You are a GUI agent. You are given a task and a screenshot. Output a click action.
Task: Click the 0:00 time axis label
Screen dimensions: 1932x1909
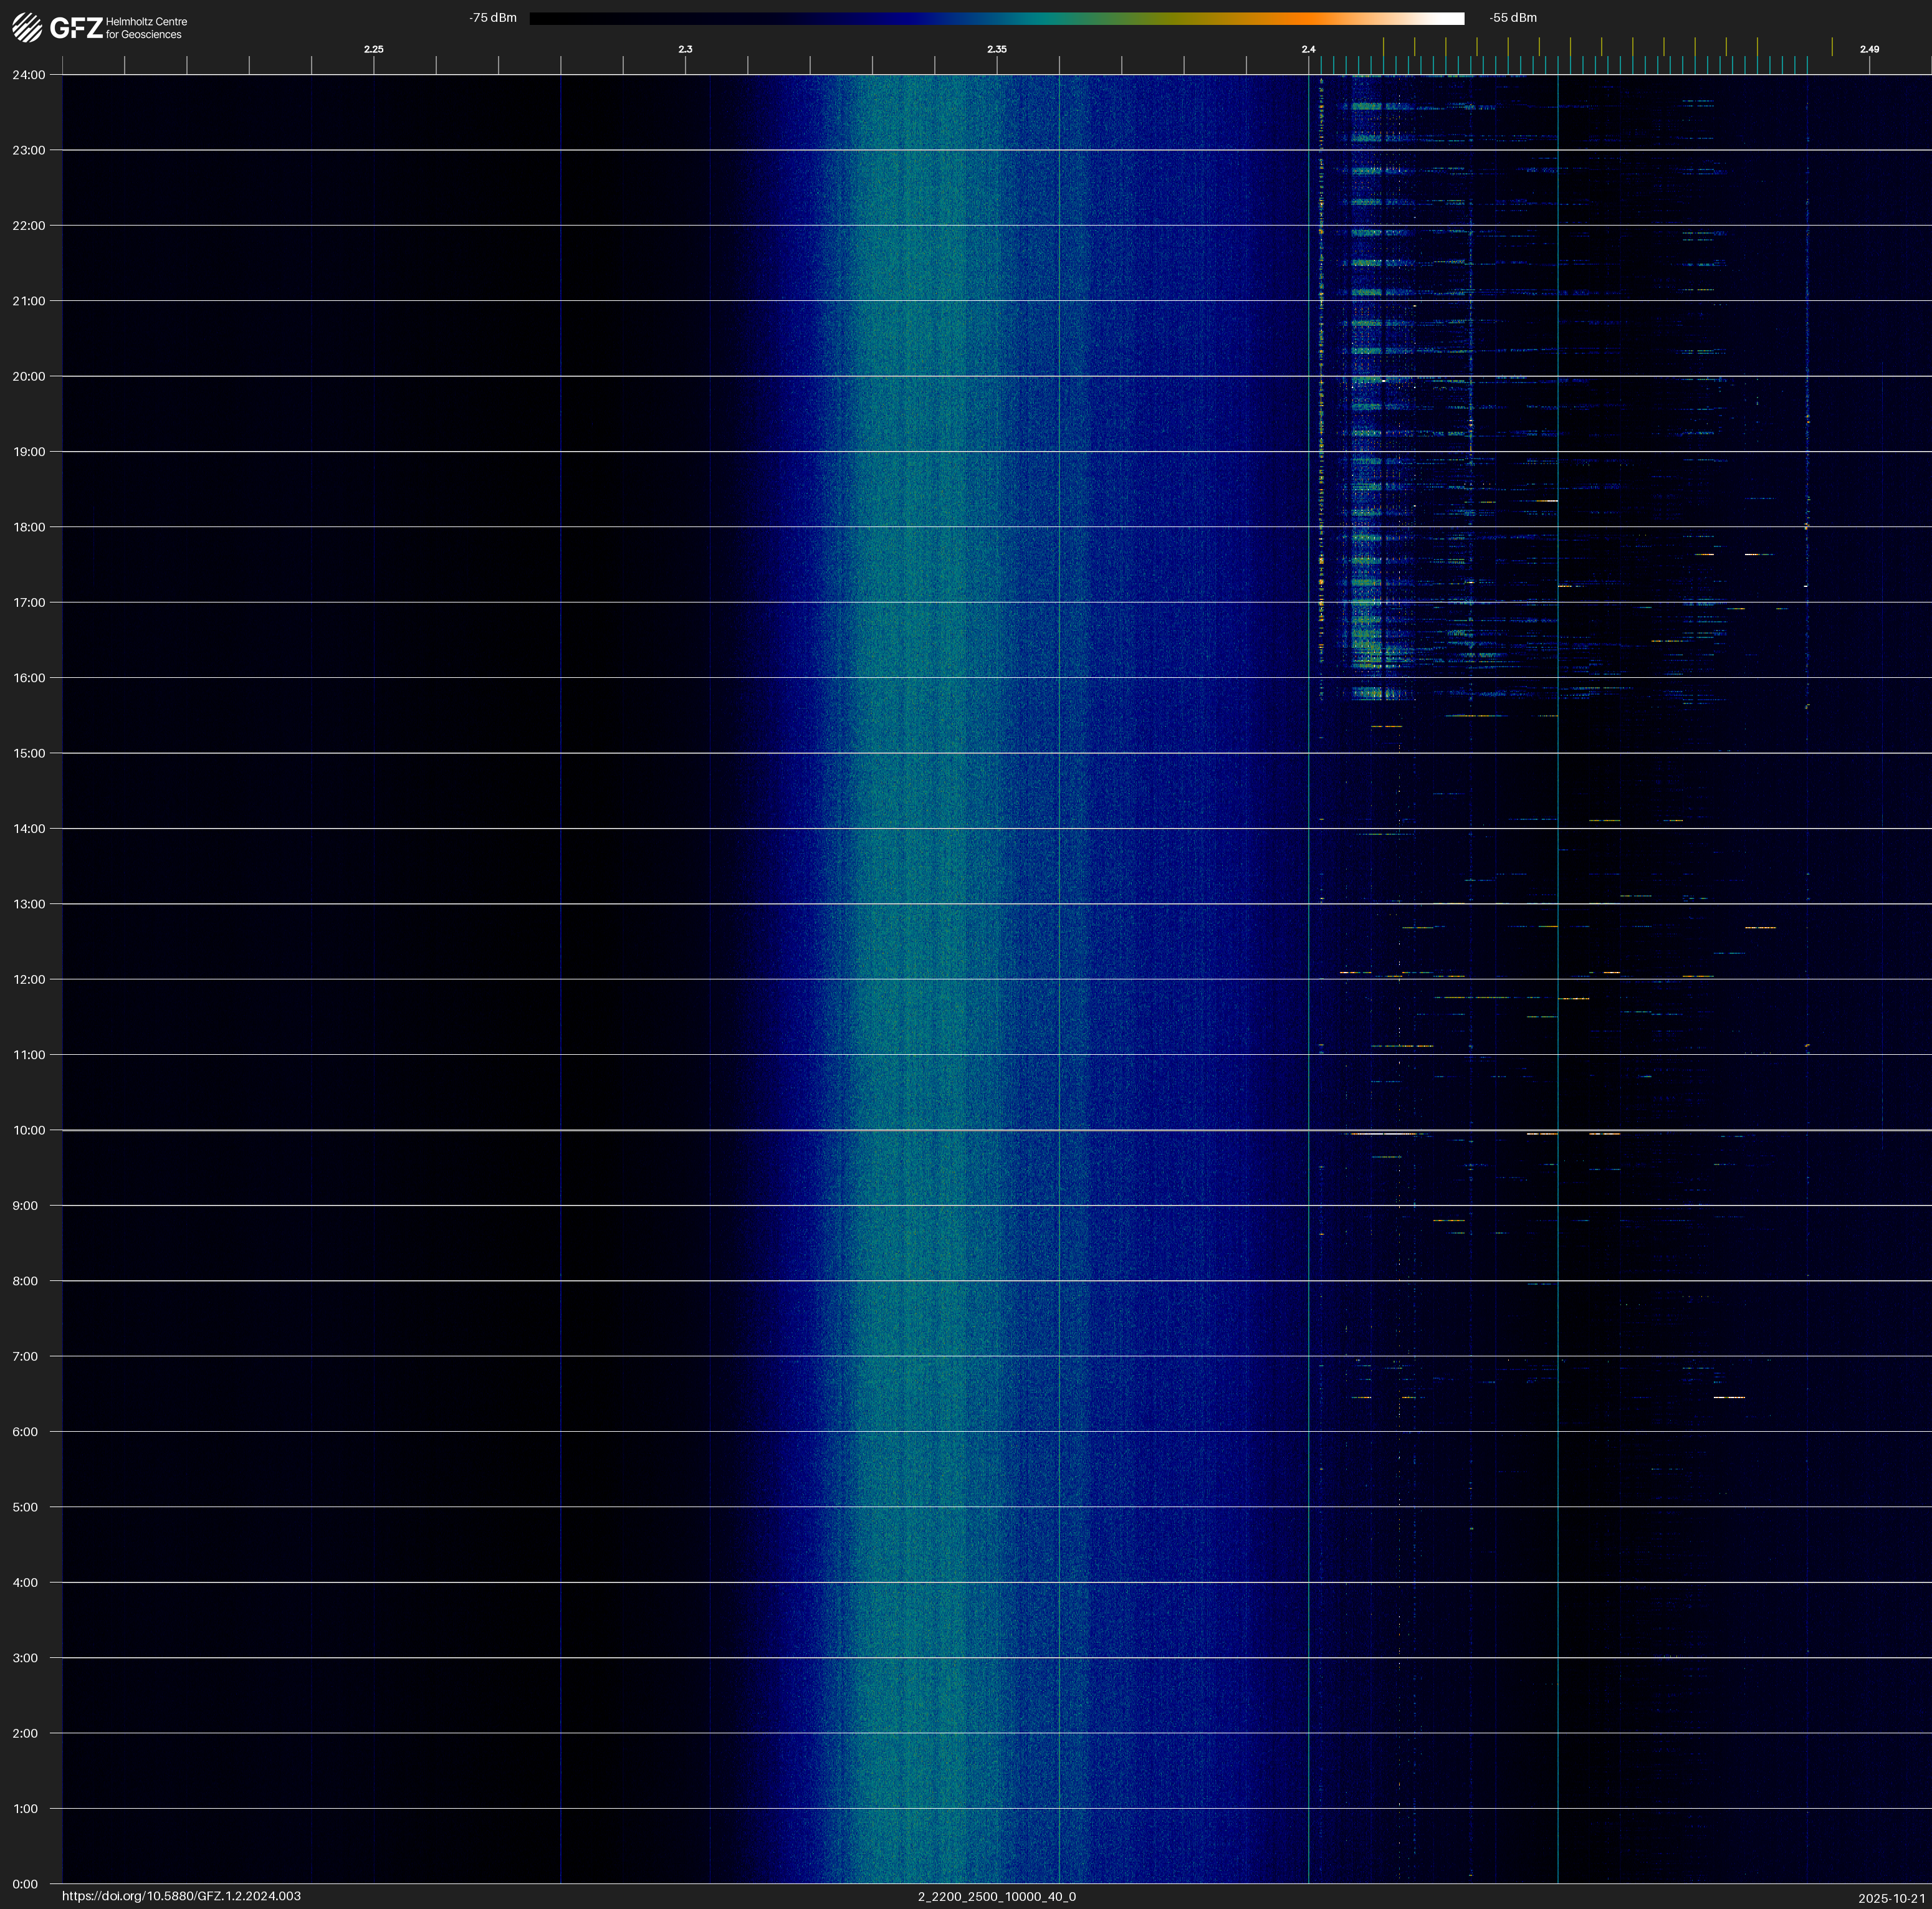click(x=25, y=1884)
